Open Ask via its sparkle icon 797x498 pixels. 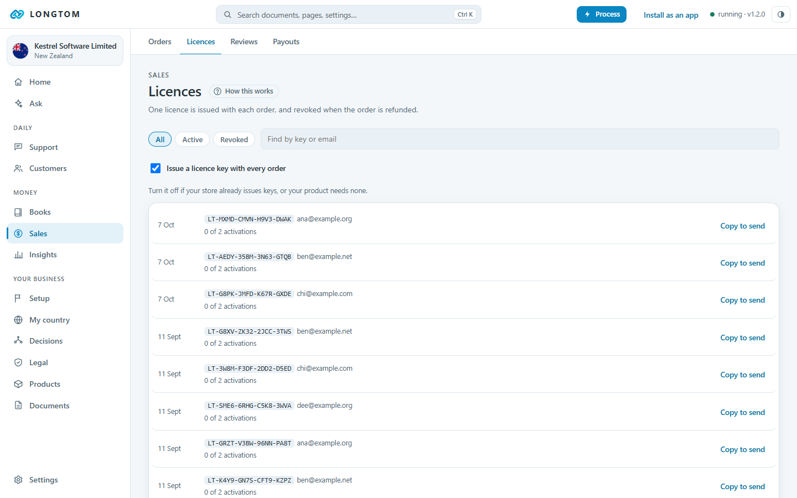tap(18, 103)
